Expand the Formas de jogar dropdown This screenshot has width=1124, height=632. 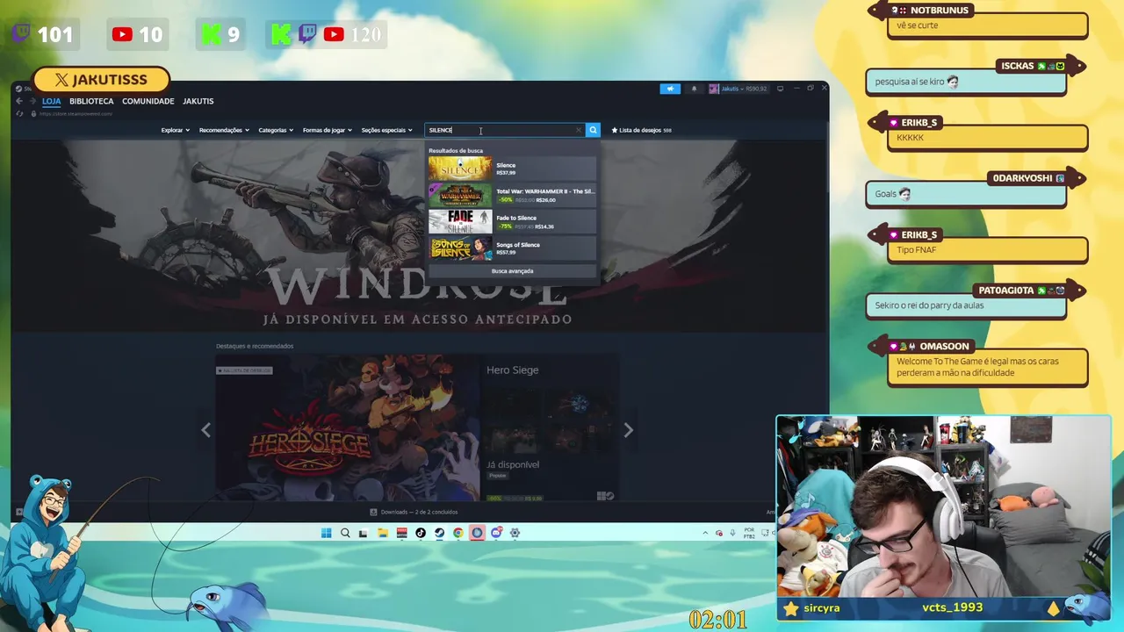pyautogui.click(x=327, y=130)
